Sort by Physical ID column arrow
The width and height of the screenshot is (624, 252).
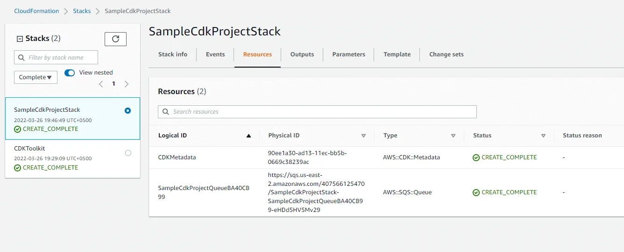(x=363, y=136)
